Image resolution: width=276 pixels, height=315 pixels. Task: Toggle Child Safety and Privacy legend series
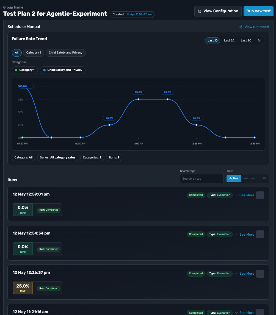[62, 70]
